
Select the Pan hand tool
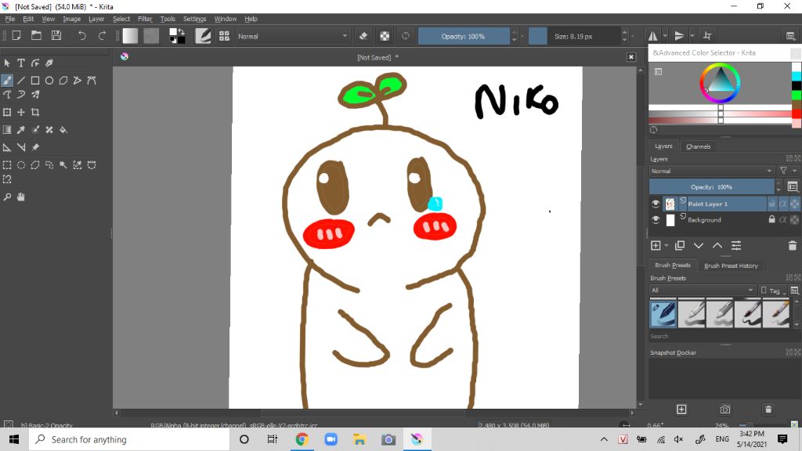click(21, 197)
